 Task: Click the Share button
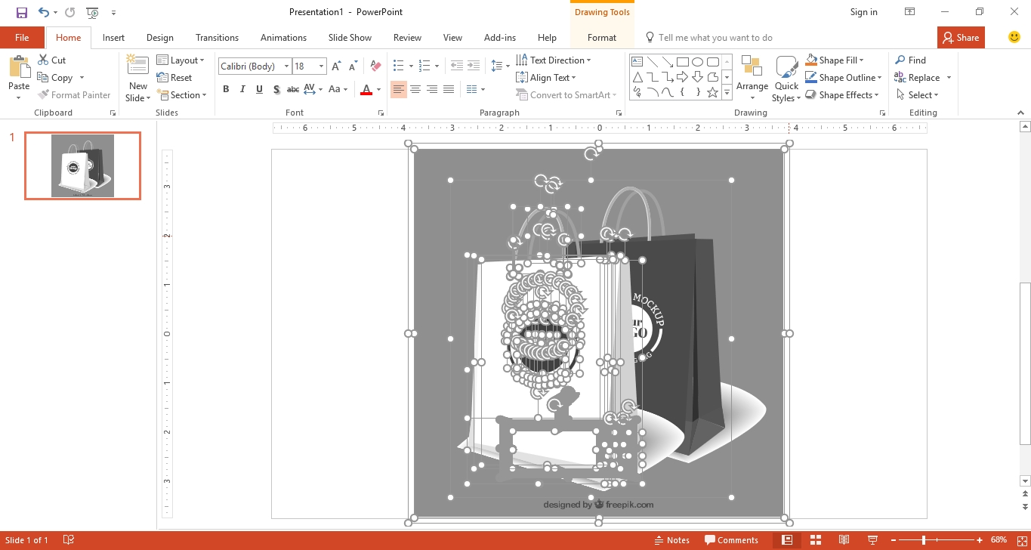960,37
